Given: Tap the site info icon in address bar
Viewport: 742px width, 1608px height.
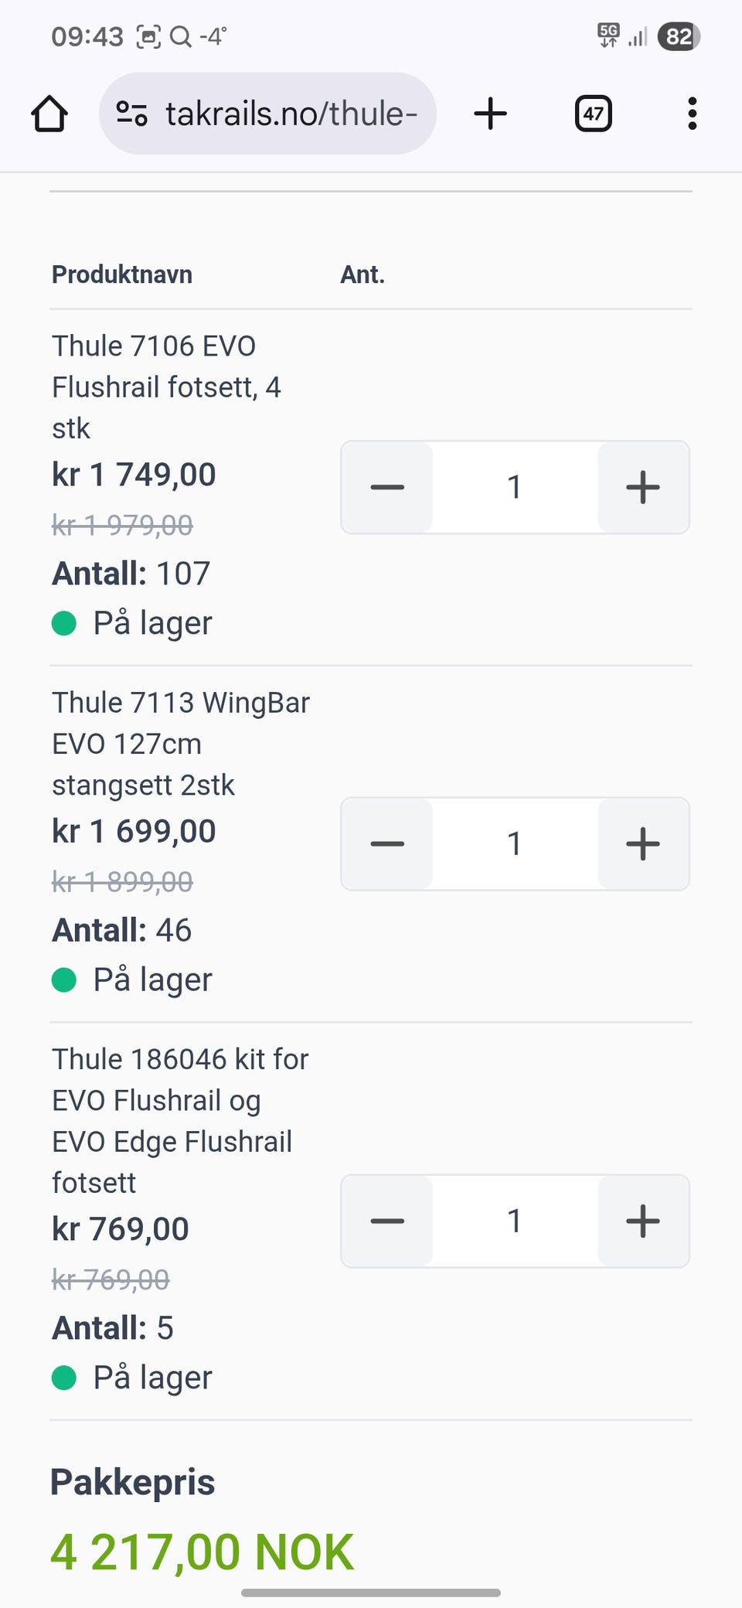Looking at the screenshot, I should point(132,114).
